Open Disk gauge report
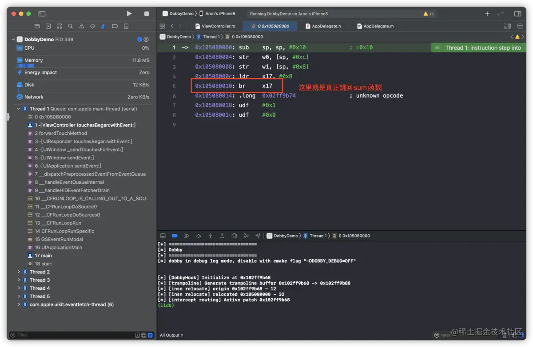Viewport: 533px width, 347px height. click(83, 85)
